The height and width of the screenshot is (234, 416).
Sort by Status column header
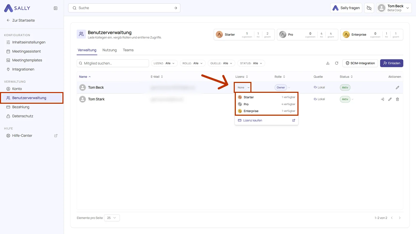[346, 77]
